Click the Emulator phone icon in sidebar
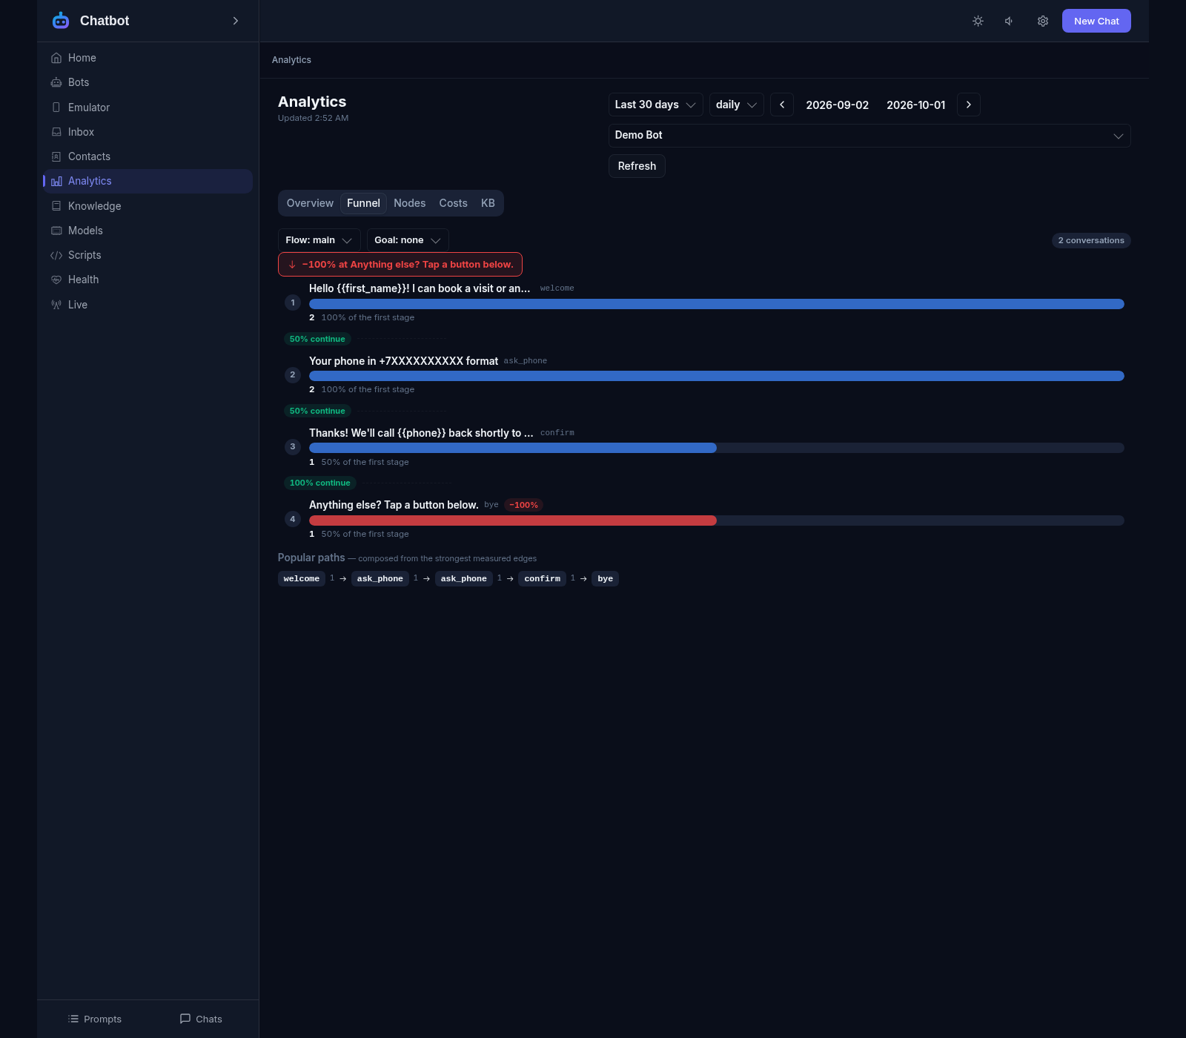Viewport: 1186px width, 1038px height. click(x=56, y=108)
